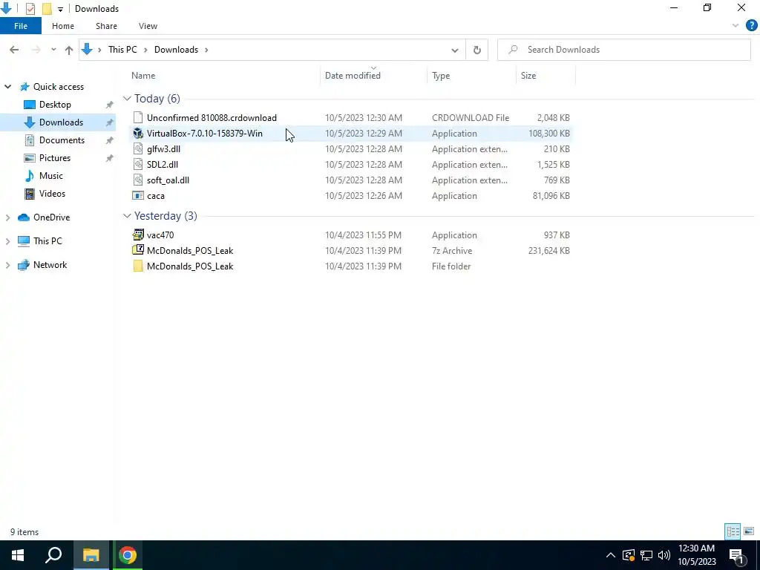The height and width of the screenshot is (570, 760).
Task: Click the Quick access star icon
Action: 24,87
